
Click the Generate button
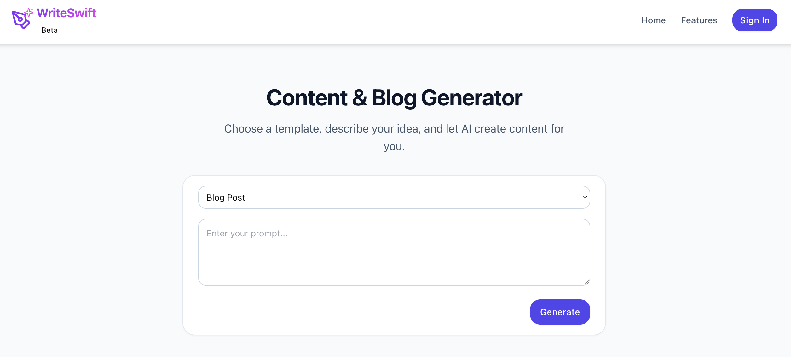(560, 312)
